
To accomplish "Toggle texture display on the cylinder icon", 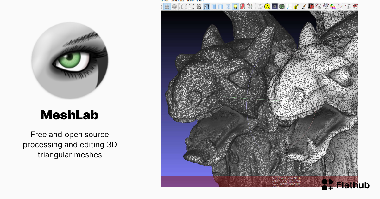I will coord(228,6).
